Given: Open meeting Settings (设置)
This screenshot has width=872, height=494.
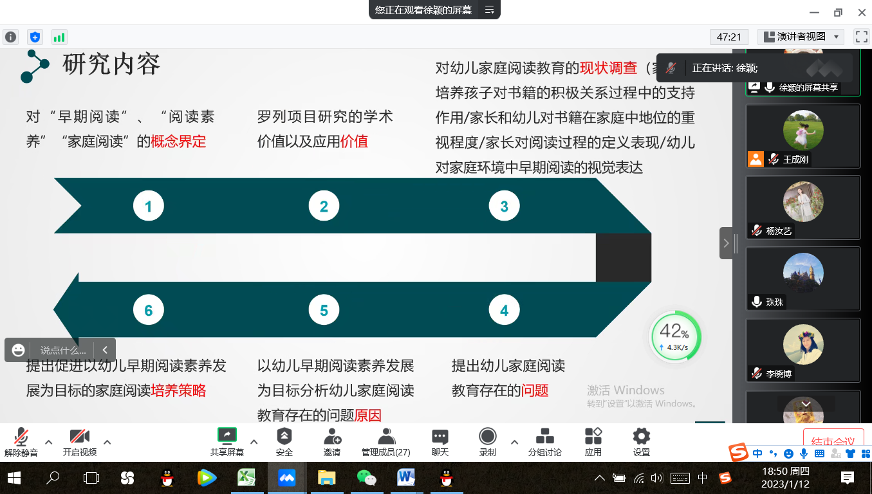Looking at the screenshot, I should [641, 441].
